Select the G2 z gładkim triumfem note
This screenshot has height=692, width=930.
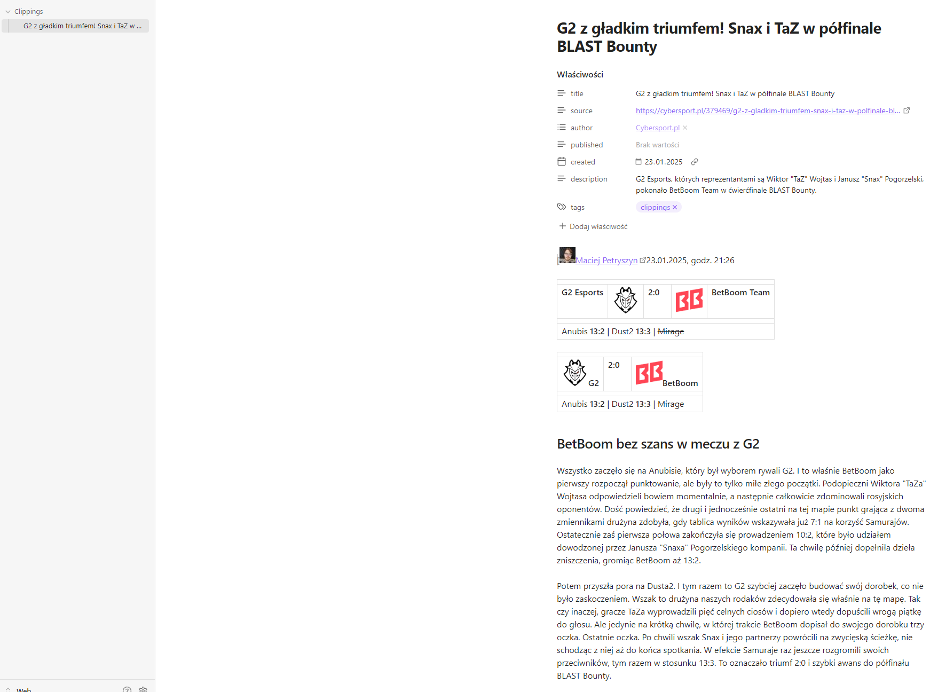82,26
